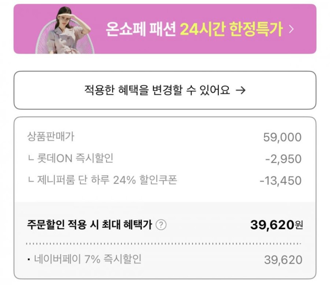Click the -2,950 discount amount

point(283,159)
